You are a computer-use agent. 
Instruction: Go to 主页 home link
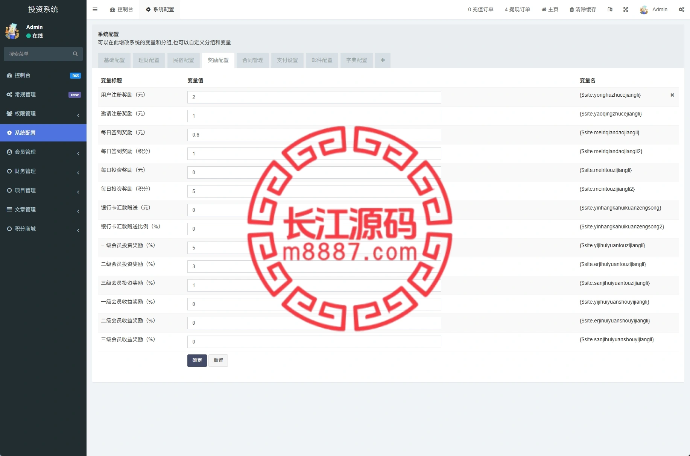[550, 9]
